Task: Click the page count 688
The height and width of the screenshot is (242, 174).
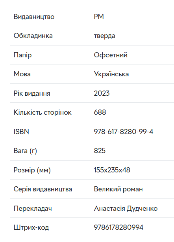Action: (x=100, y=112)
